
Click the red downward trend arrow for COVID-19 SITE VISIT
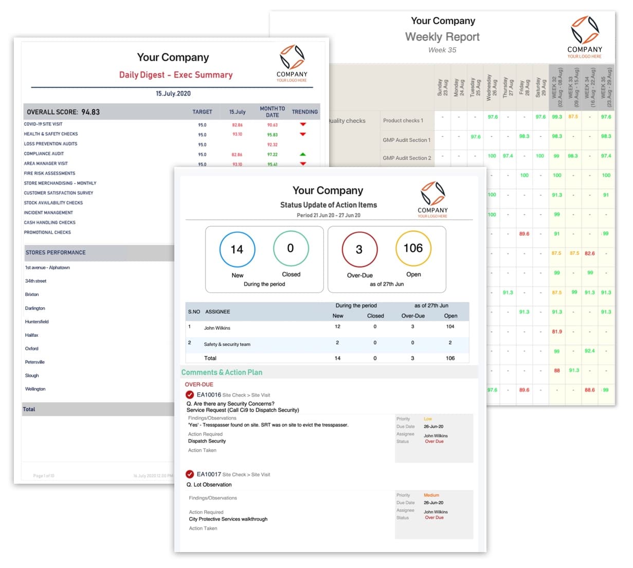pyautogui.click(x=303, y=124)
